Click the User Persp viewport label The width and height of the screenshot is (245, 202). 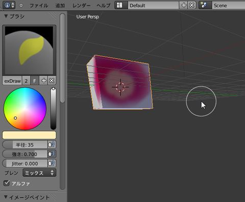87,17
